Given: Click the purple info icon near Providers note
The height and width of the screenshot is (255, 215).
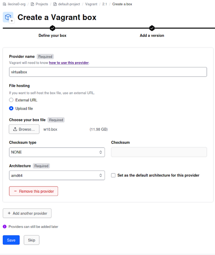Looking at the screenshot, I should pos(5,226).
